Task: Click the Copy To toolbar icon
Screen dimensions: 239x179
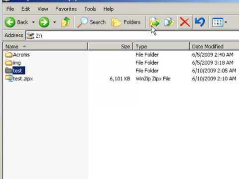Action: (x=169, y=22)
